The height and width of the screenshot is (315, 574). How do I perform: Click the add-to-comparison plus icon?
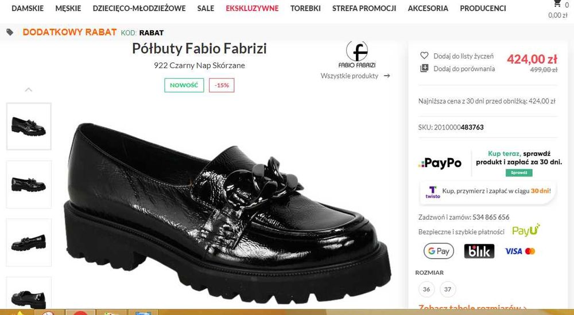(x=425, y=69)
